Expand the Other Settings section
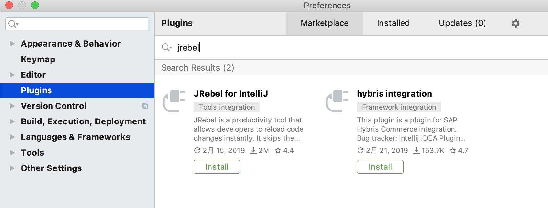The height and width of the screenshot is (208, 548). click(12, 168)
